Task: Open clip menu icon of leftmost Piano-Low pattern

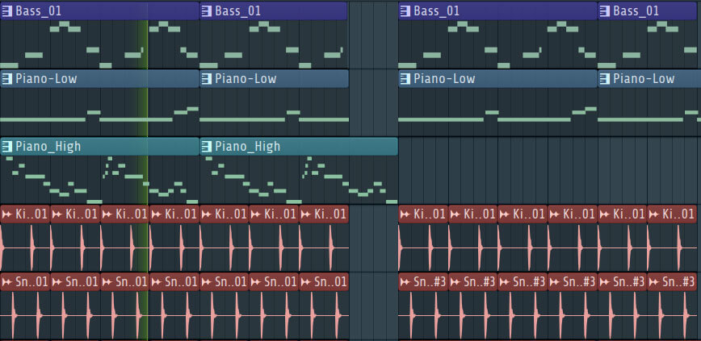Action: [6, 79]
